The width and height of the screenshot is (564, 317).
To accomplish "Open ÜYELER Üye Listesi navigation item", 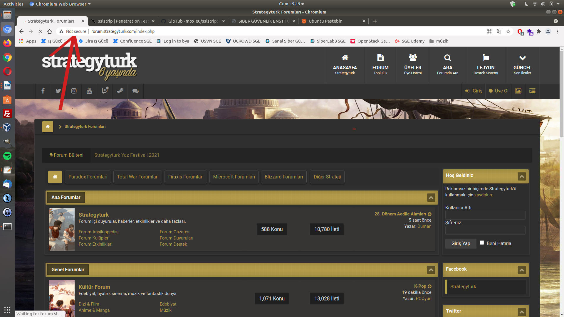I will pos(413,65).
